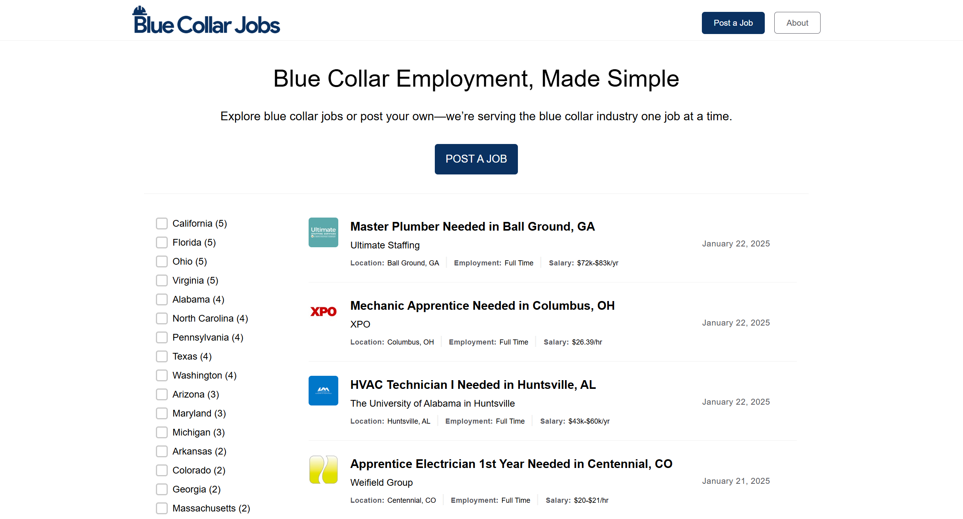Click the XPO company logo
This screenshot has width=963, height=519.
click(323, 311)
